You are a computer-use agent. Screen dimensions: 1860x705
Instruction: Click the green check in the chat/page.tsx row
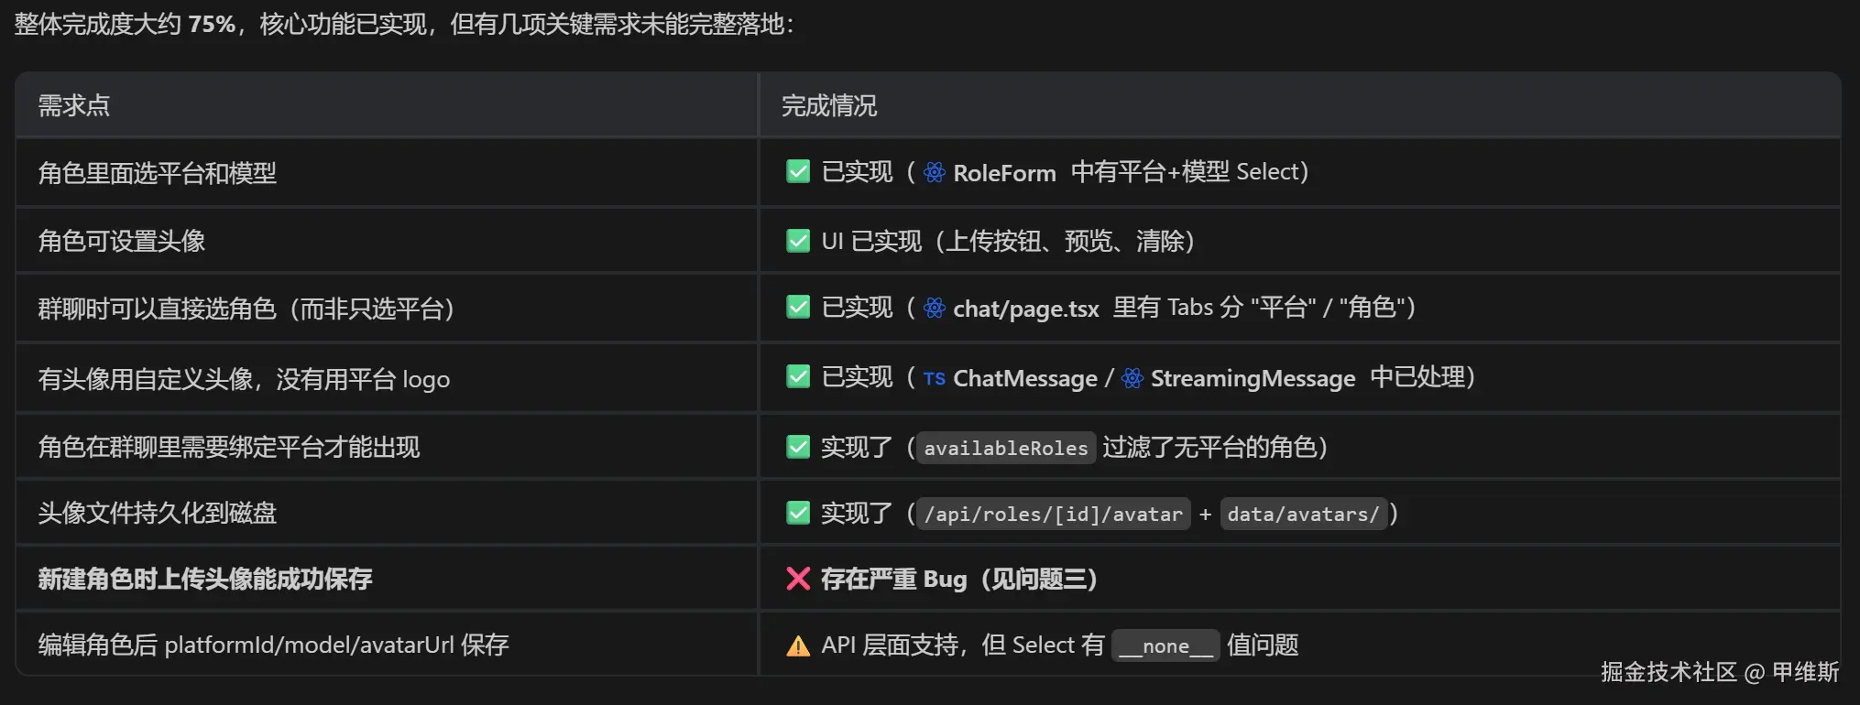[798, 307]
